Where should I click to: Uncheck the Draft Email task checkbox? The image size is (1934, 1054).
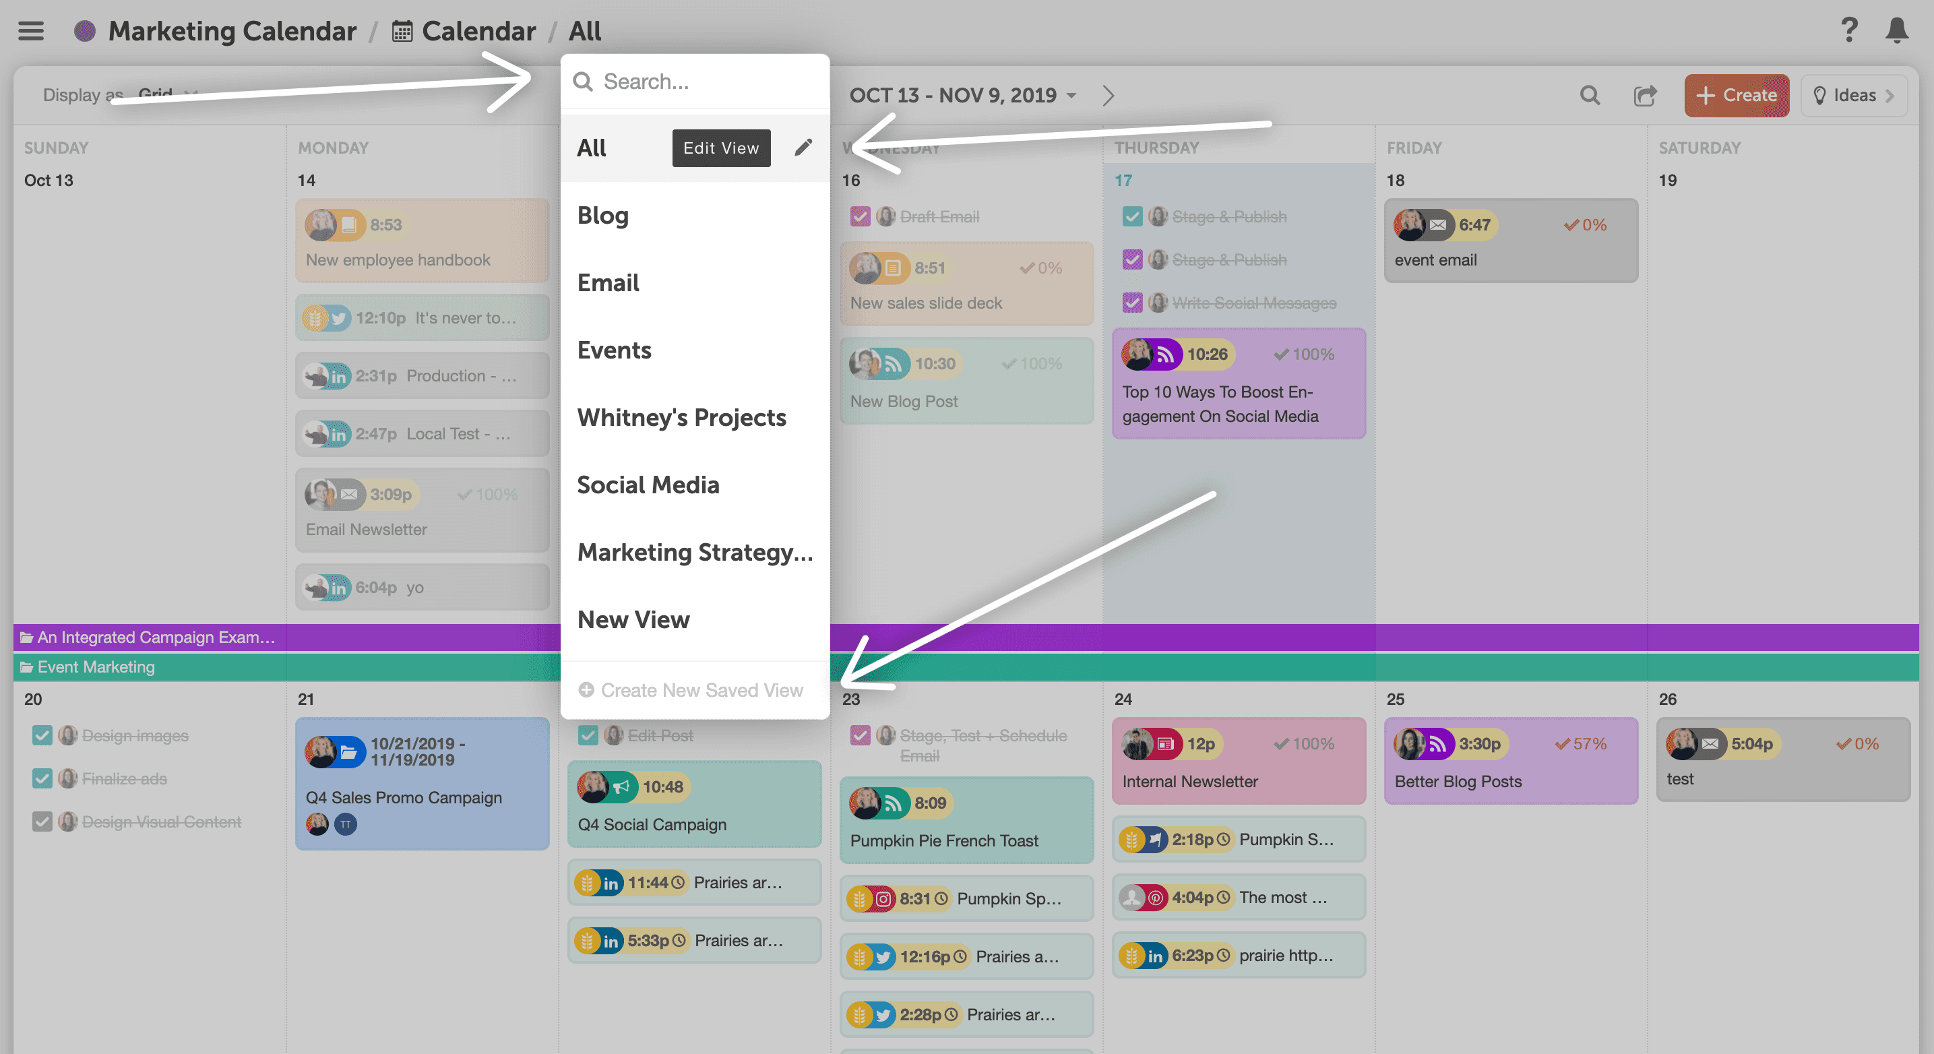860,216
